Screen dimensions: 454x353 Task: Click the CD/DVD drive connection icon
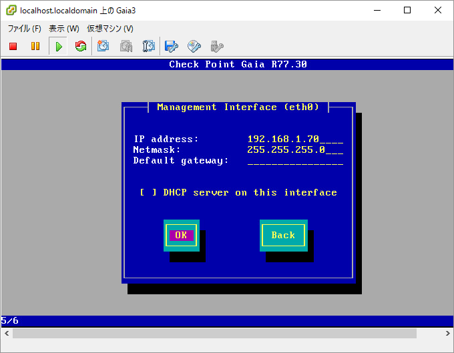click(194, 46)
